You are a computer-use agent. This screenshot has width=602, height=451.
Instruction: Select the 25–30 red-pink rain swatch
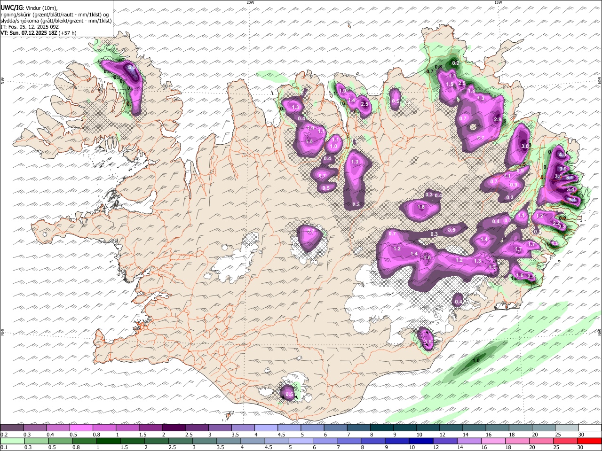pyautogui.click(x=566, y=441)
